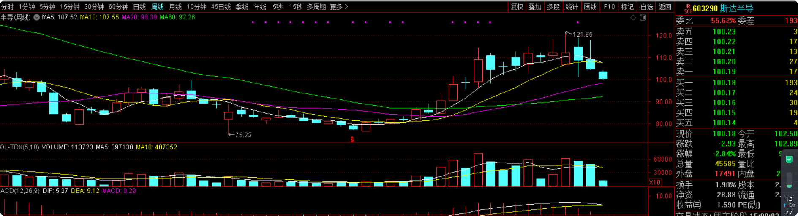
Task: Click the 委比 55.62% value
Action: [723, 21]
